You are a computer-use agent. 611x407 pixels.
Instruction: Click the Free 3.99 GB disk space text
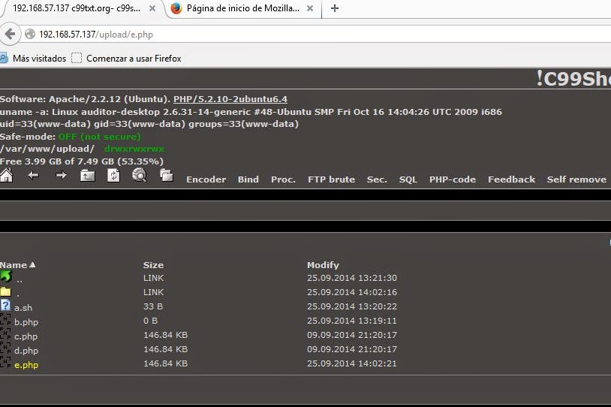(81, 161)
